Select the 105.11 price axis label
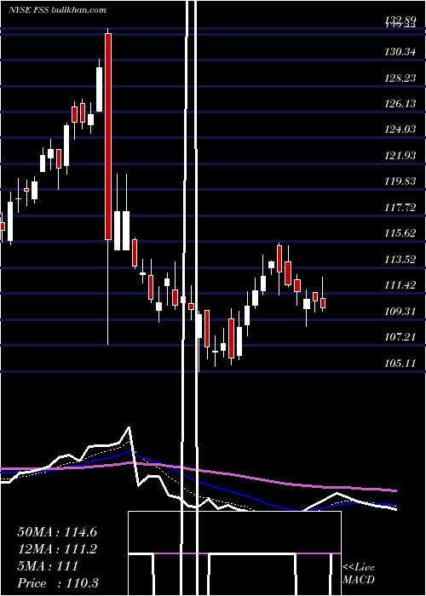The image size is (426, 596). click(x=400, y=364)
